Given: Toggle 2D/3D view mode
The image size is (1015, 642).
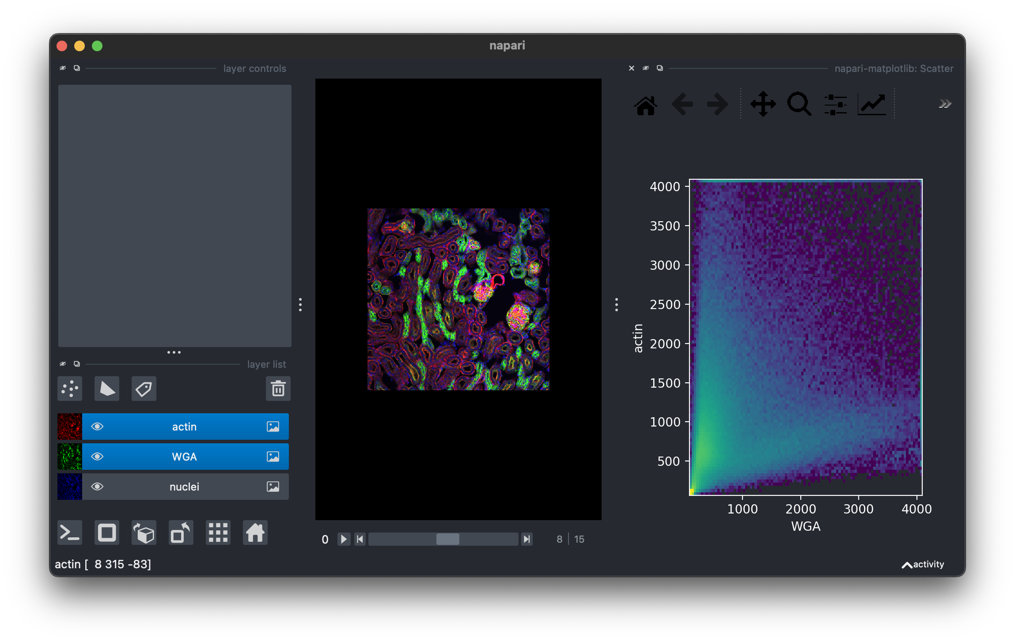Looking at the screenshot, I should click(x=107, y=533).
